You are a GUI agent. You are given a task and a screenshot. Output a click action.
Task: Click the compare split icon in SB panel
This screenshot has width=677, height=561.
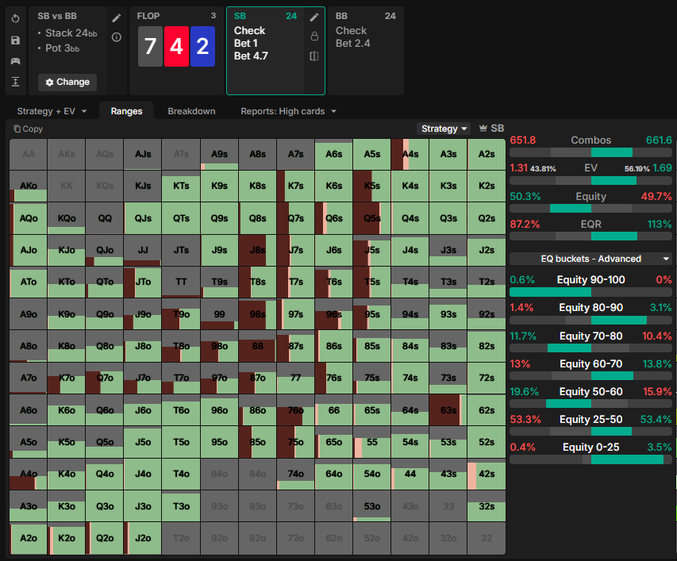click(314, 56)
